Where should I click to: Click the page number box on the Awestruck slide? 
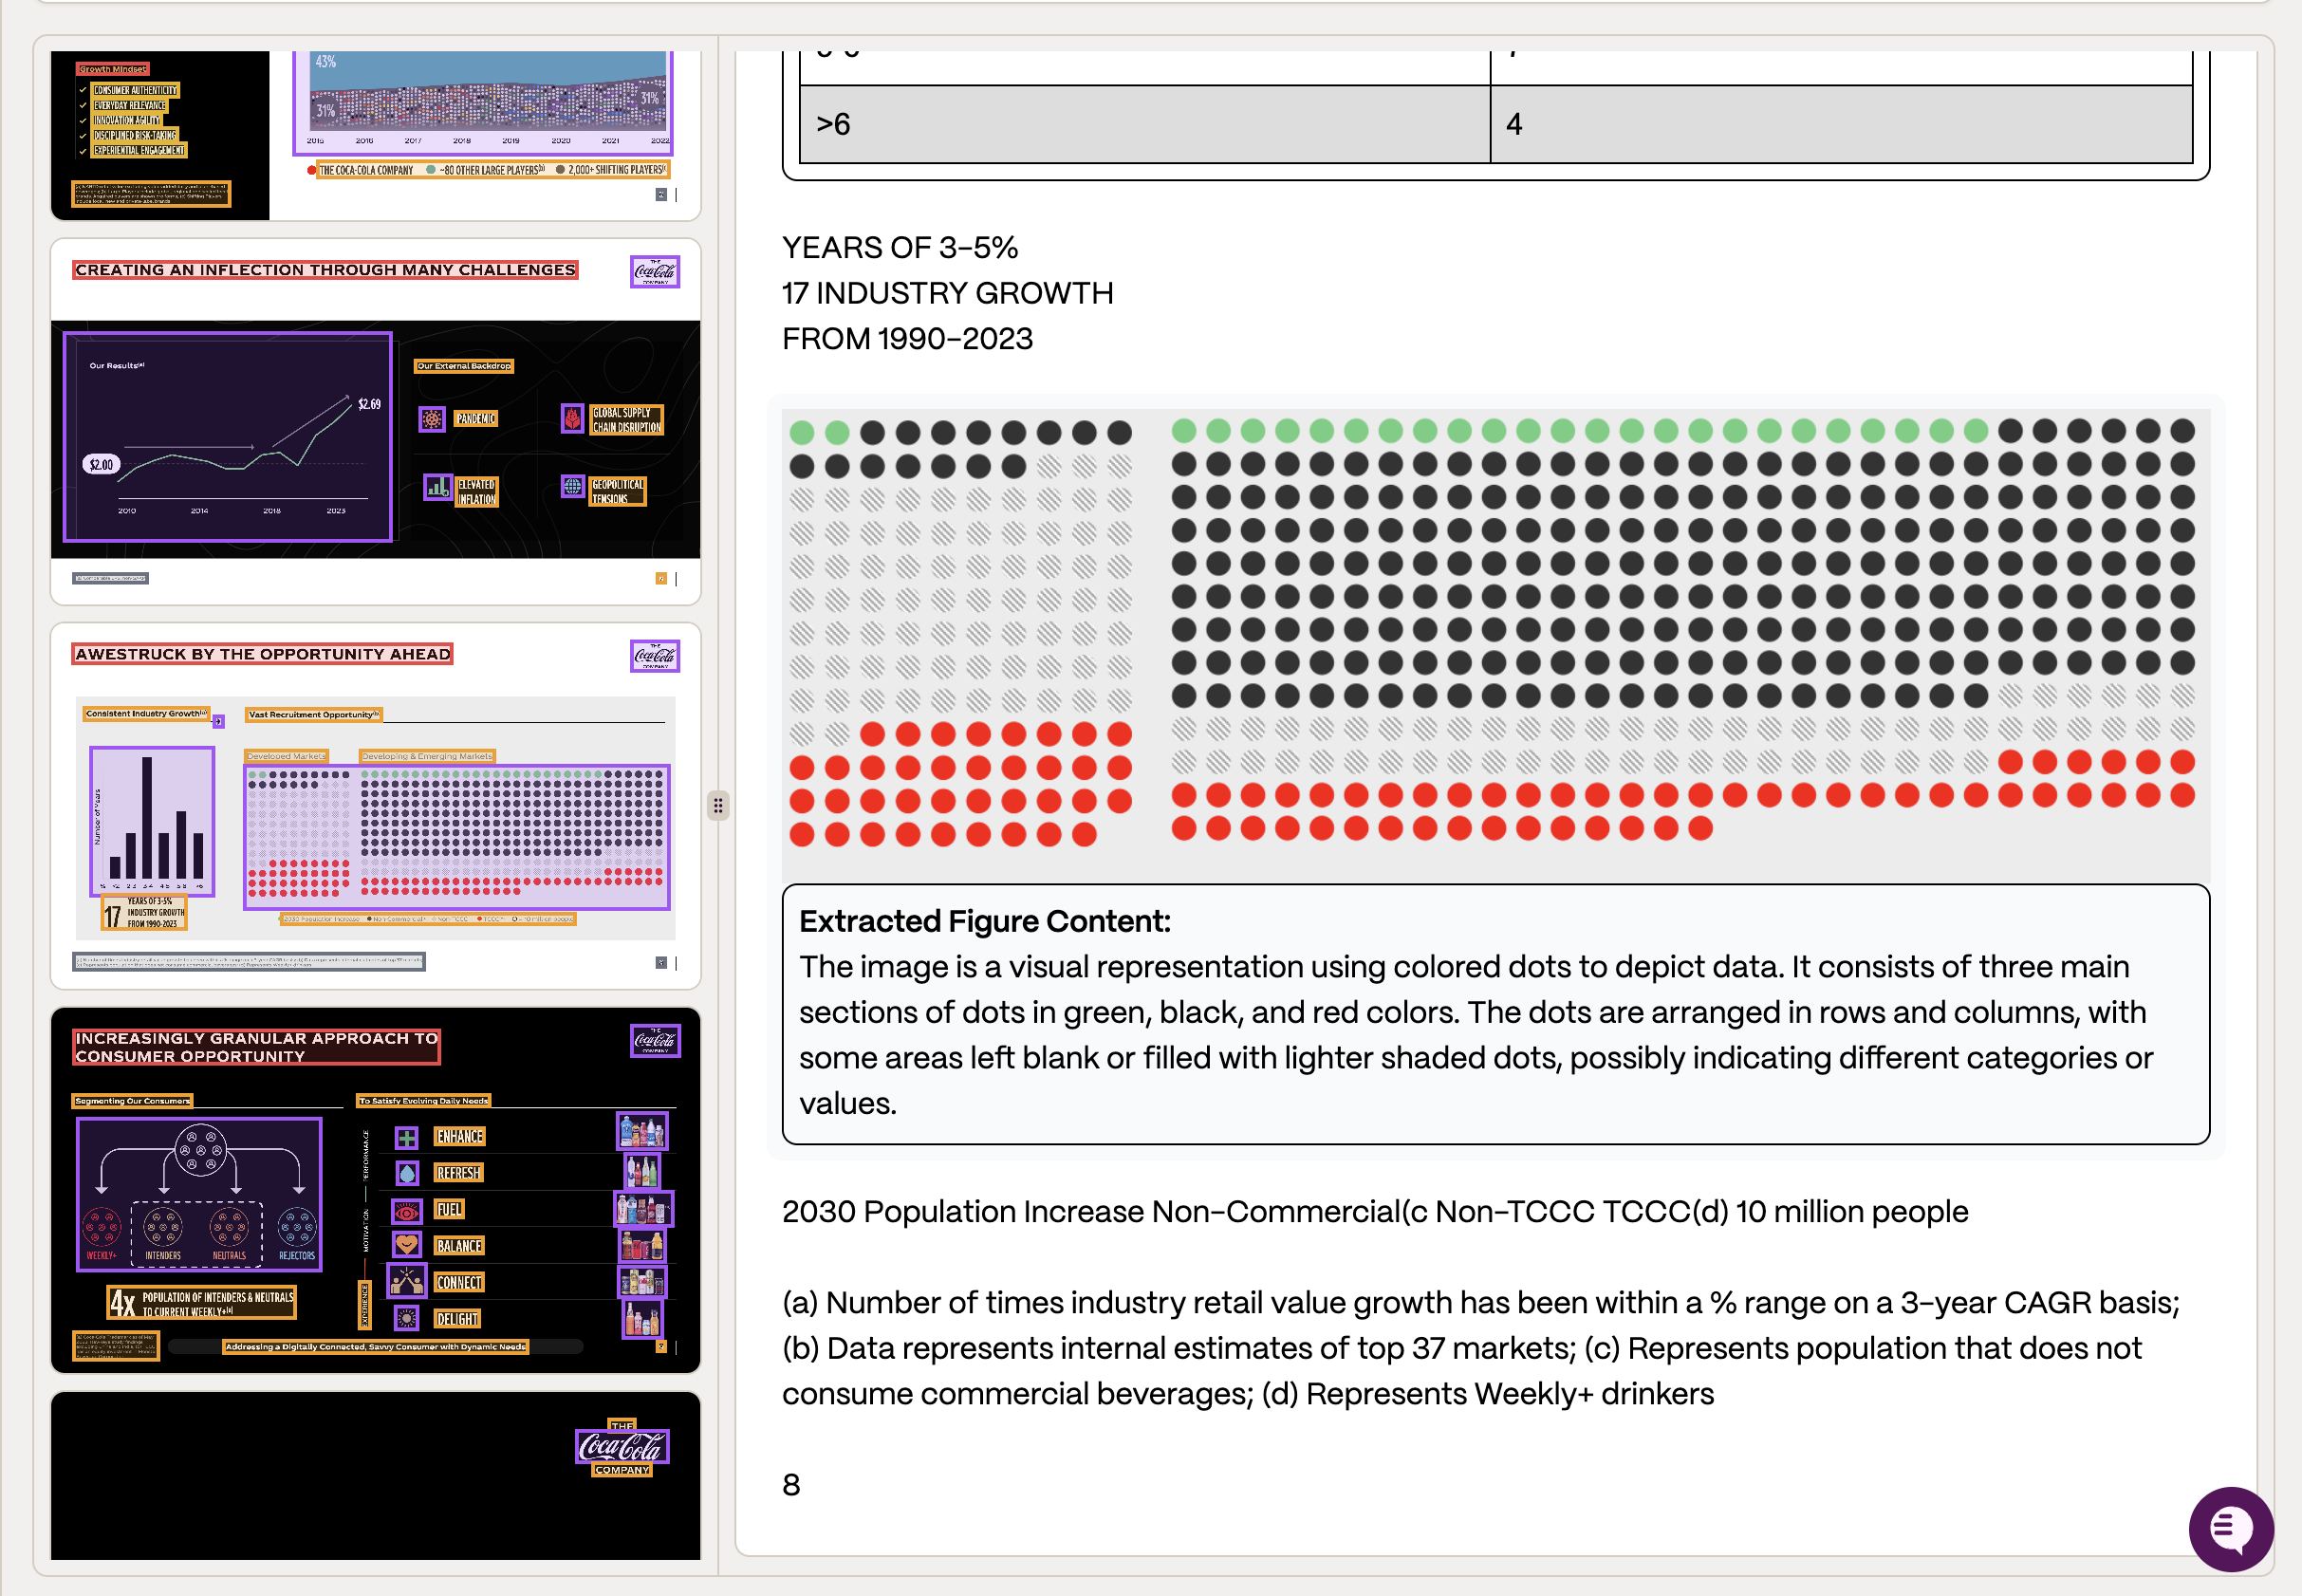click(x=661, y=963)
